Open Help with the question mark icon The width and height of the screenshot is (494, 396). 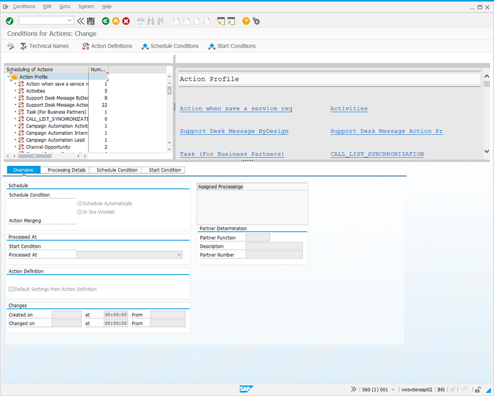point(246,21)
